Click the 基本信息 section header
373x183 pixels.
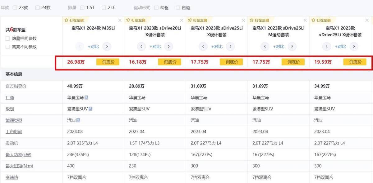pos(14,74)
